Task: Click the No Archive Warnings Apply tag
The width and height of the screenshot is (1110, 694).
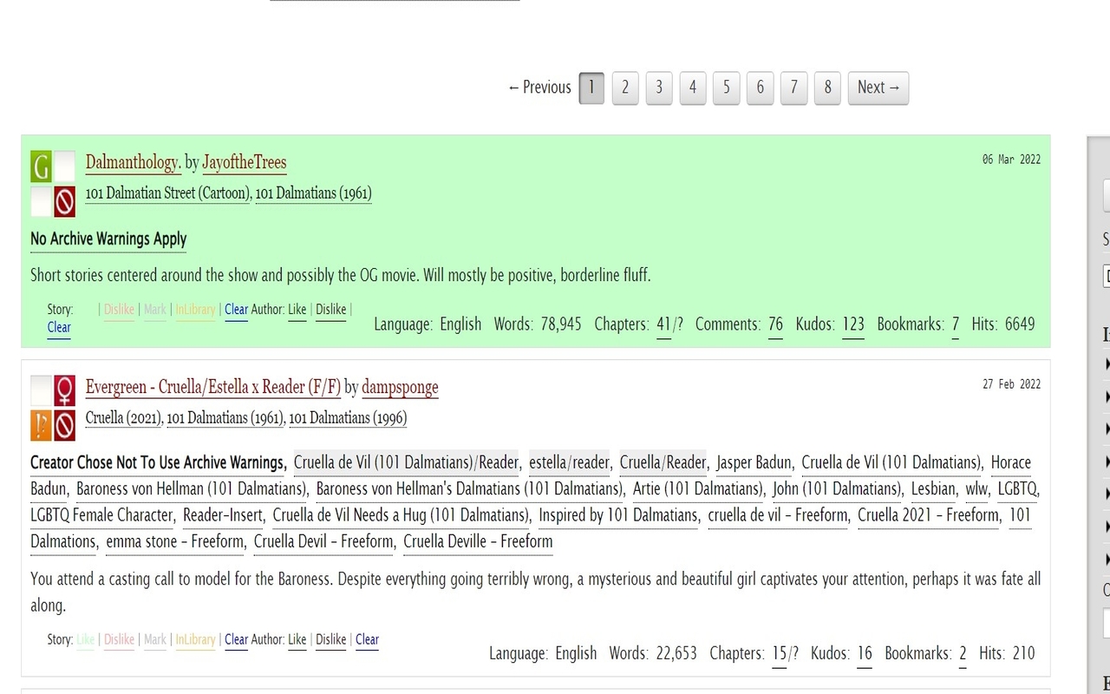Action: (108, 239)
